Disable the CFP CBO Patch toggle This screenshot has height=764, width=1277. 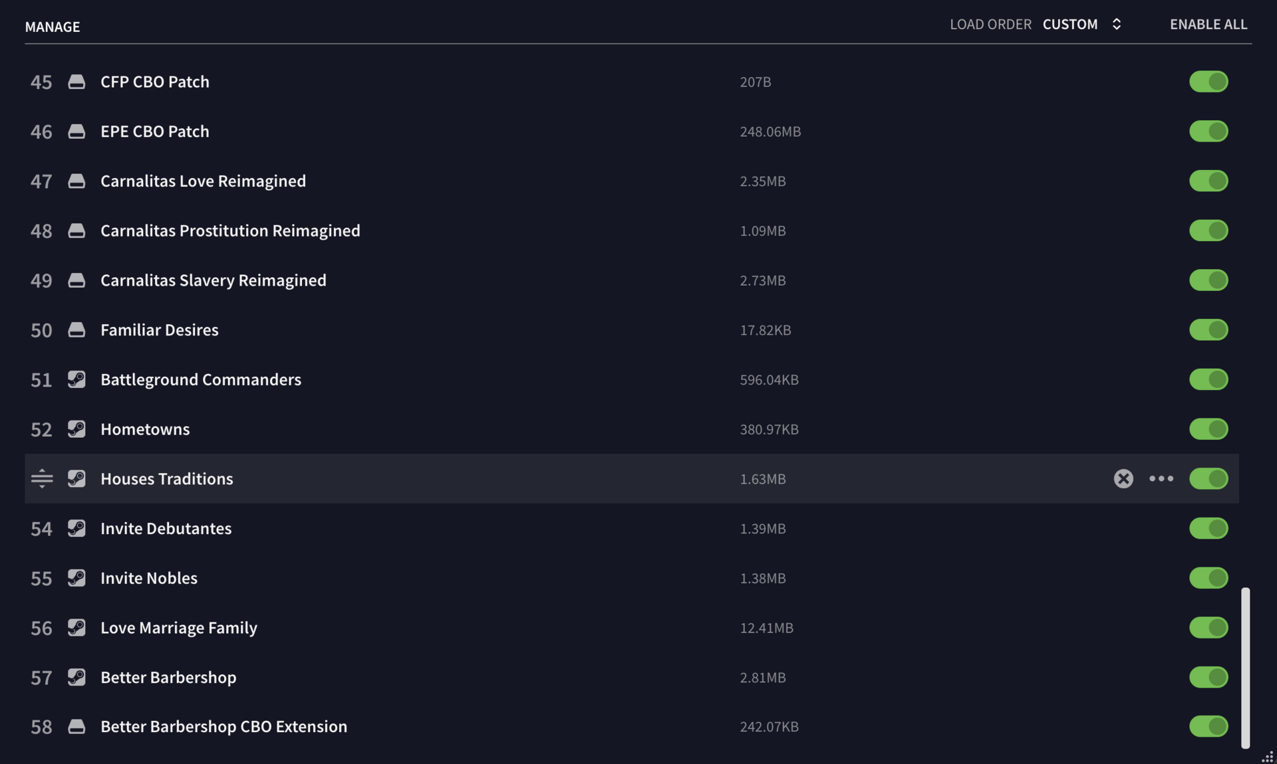tap(1208, 82)
